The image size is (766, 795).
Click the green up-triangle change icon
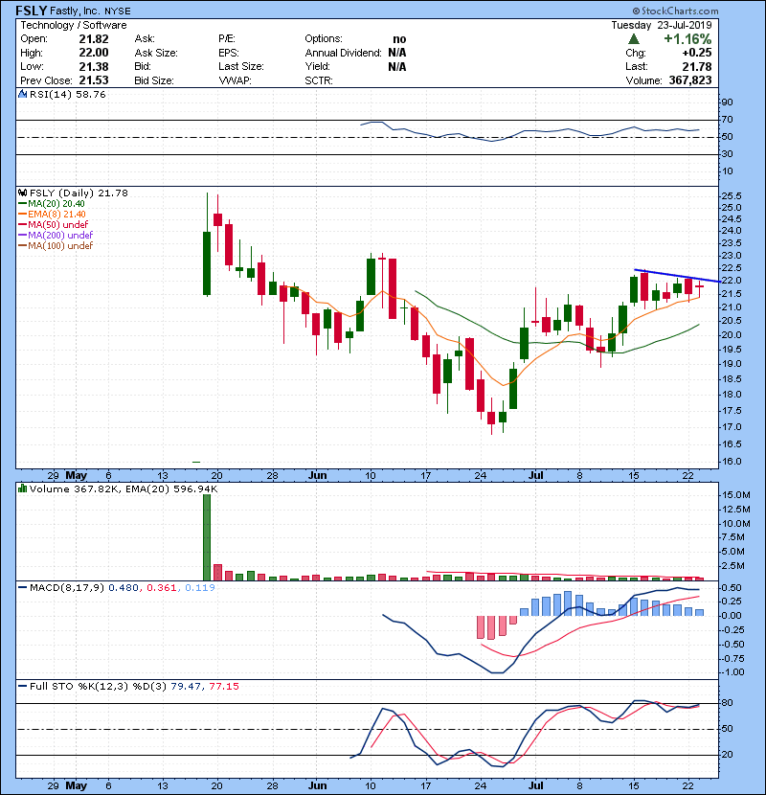coord(633,39)
